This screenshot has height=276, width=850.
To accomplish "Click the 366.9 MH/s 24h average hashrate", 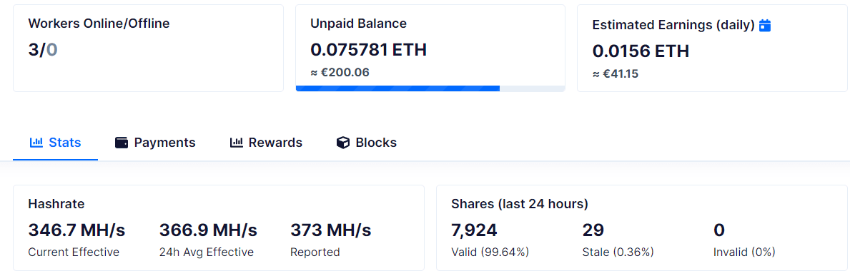I will click(x=208, y=230).
